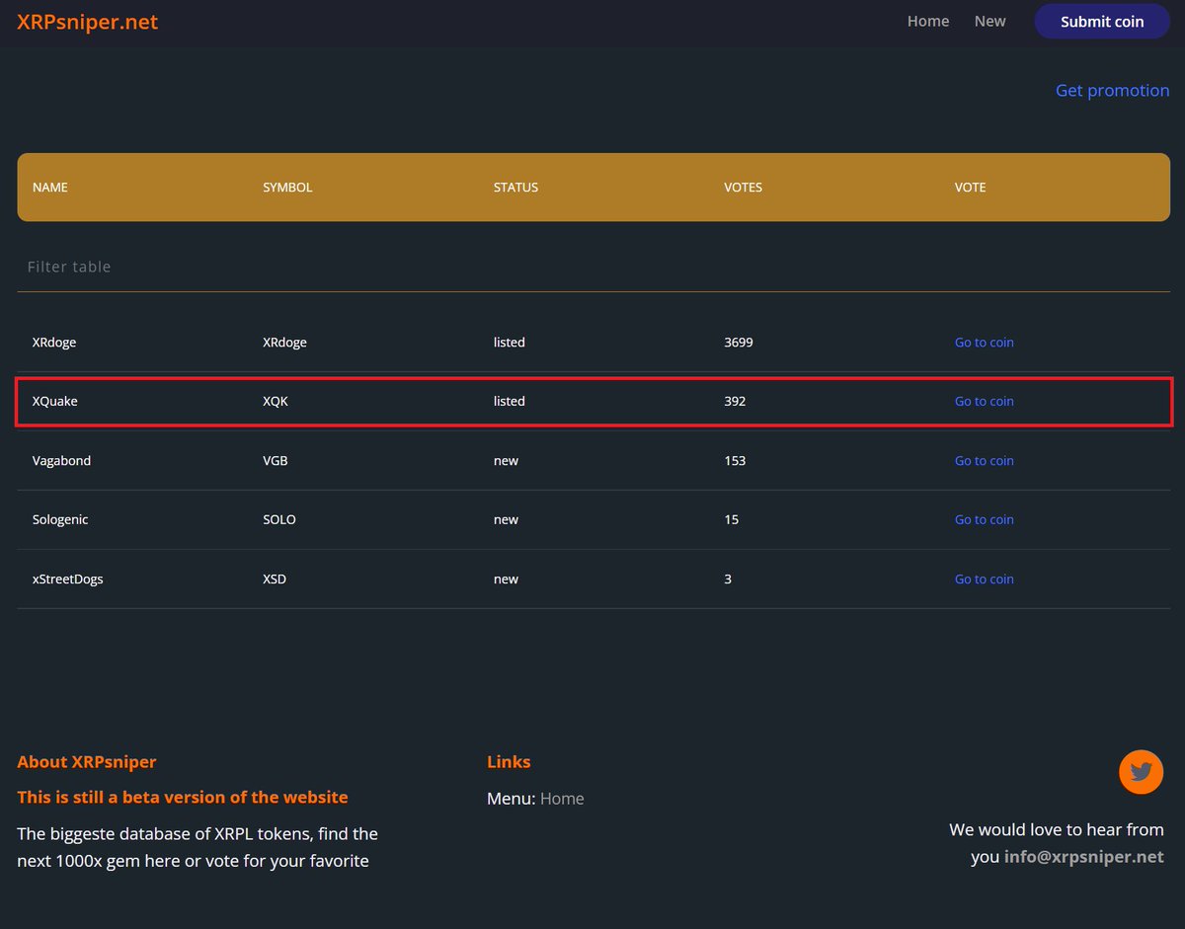Sort by the STATUS column header

point(515,187)
